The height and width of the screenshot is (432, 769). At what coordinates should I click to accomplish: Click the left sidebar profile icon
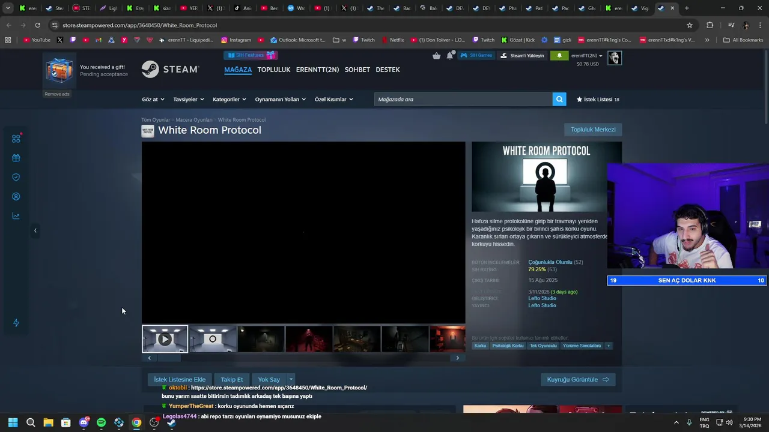click(16, 196)
